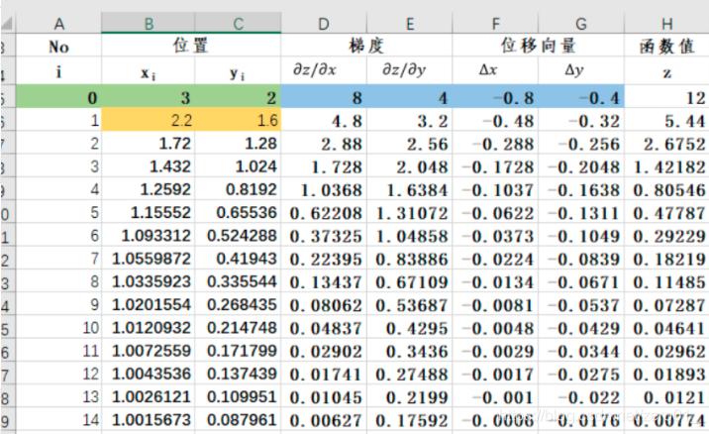Click the select-all corner triangle of the sheet
This screenshot has width=709, height=434.
tap(8, 24)
